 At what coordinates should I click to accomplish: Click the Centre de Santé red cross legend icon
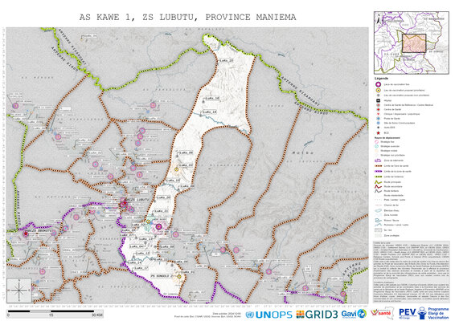[378, 109]
